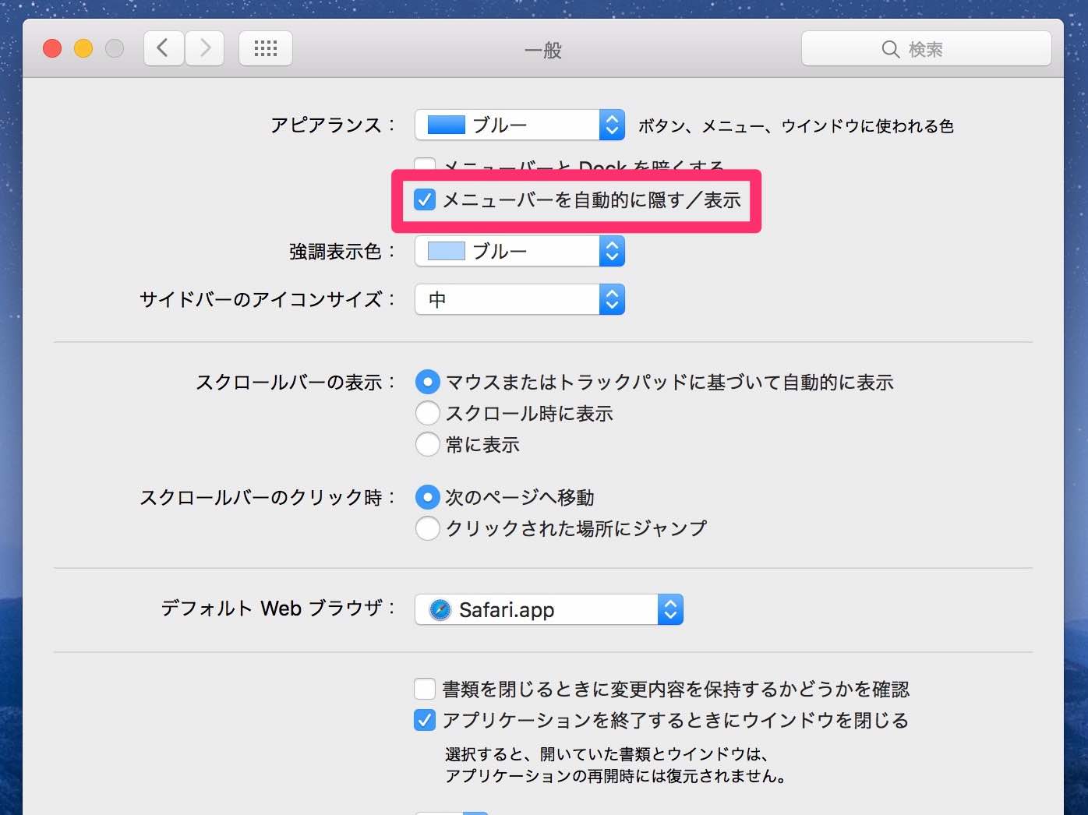Click the Safari compass icon in browser selector
1088x815 pixels.
[440, 609]
